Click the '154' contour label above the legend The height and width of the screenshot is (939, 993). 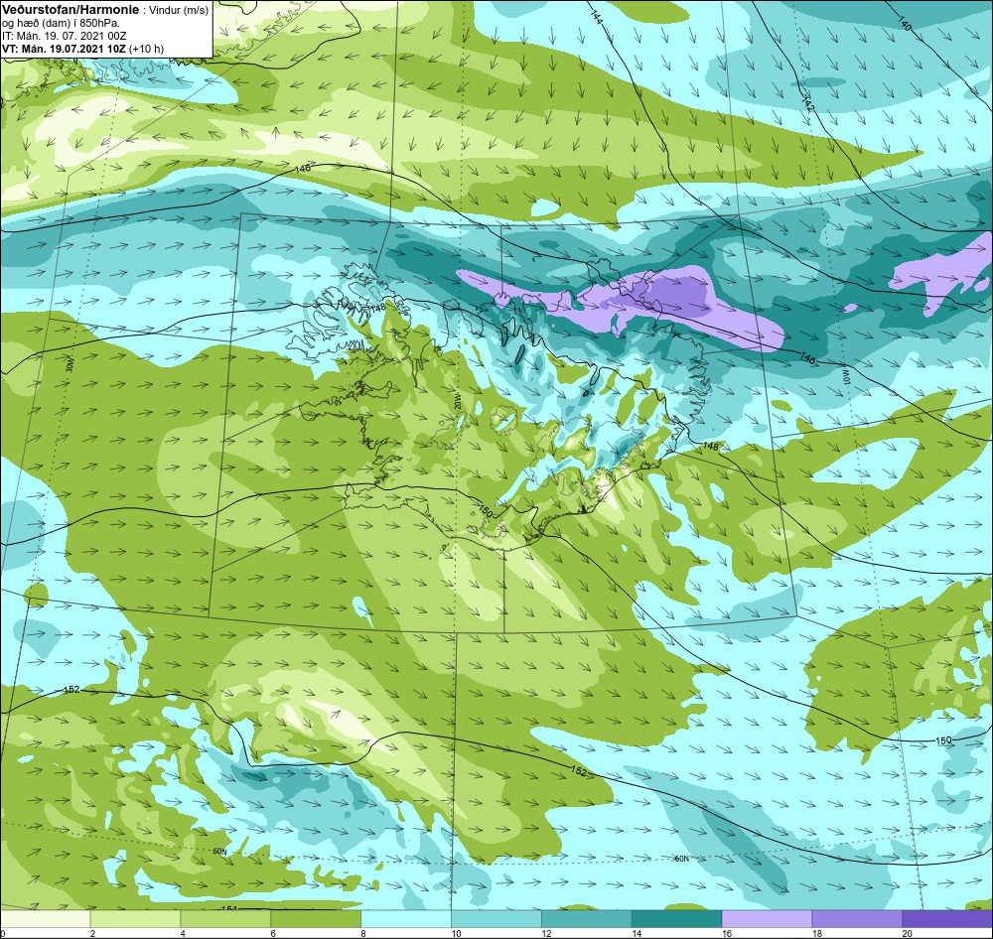[x=228, y=909]
